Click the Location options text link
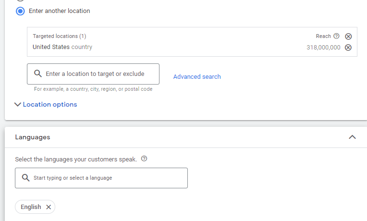367x221 pixels. (50, 104)
